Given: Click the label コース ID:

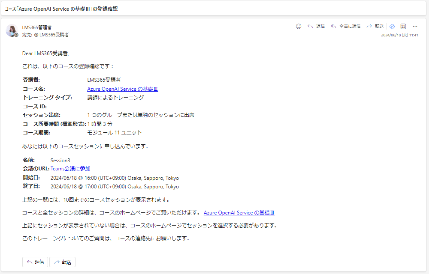Looking at the screenshot, I should pos(35,107).
